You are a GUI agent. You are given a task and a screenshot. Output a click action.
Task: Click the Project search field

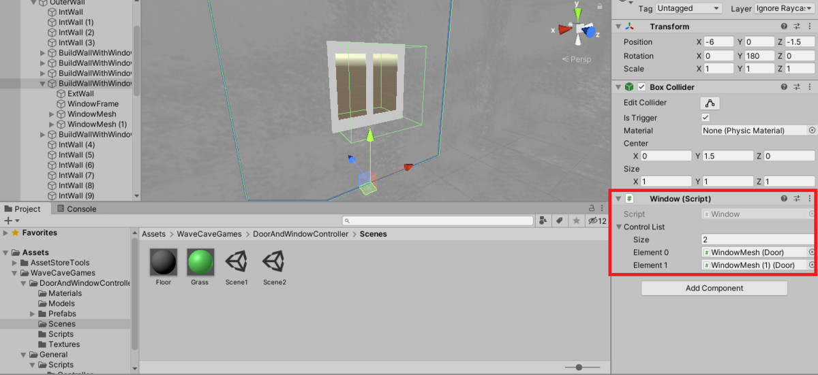click(438, 221)
